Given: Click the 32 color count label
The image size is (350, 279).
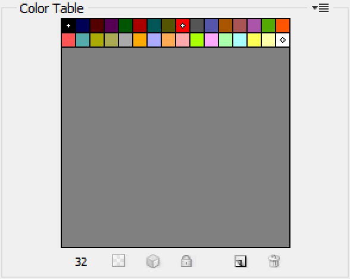Looking at the screenshot, I should (81, 262).
